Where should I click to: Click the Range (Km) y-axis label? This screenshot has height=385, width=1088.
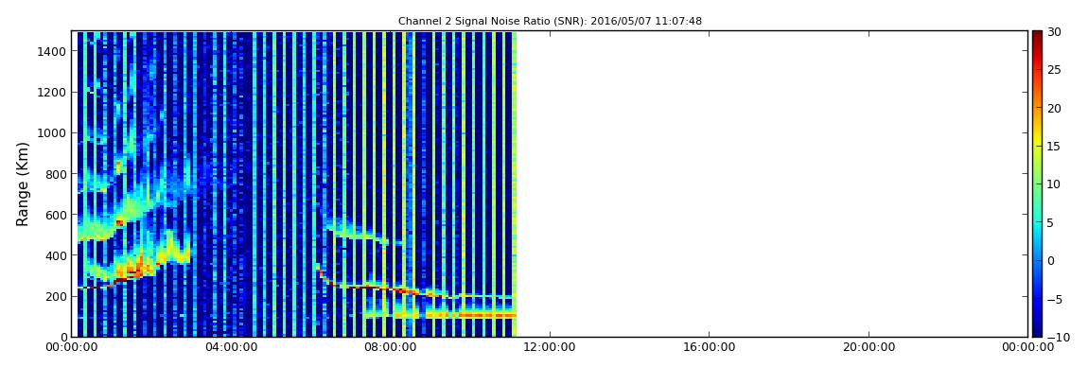[x=23, y=184]
